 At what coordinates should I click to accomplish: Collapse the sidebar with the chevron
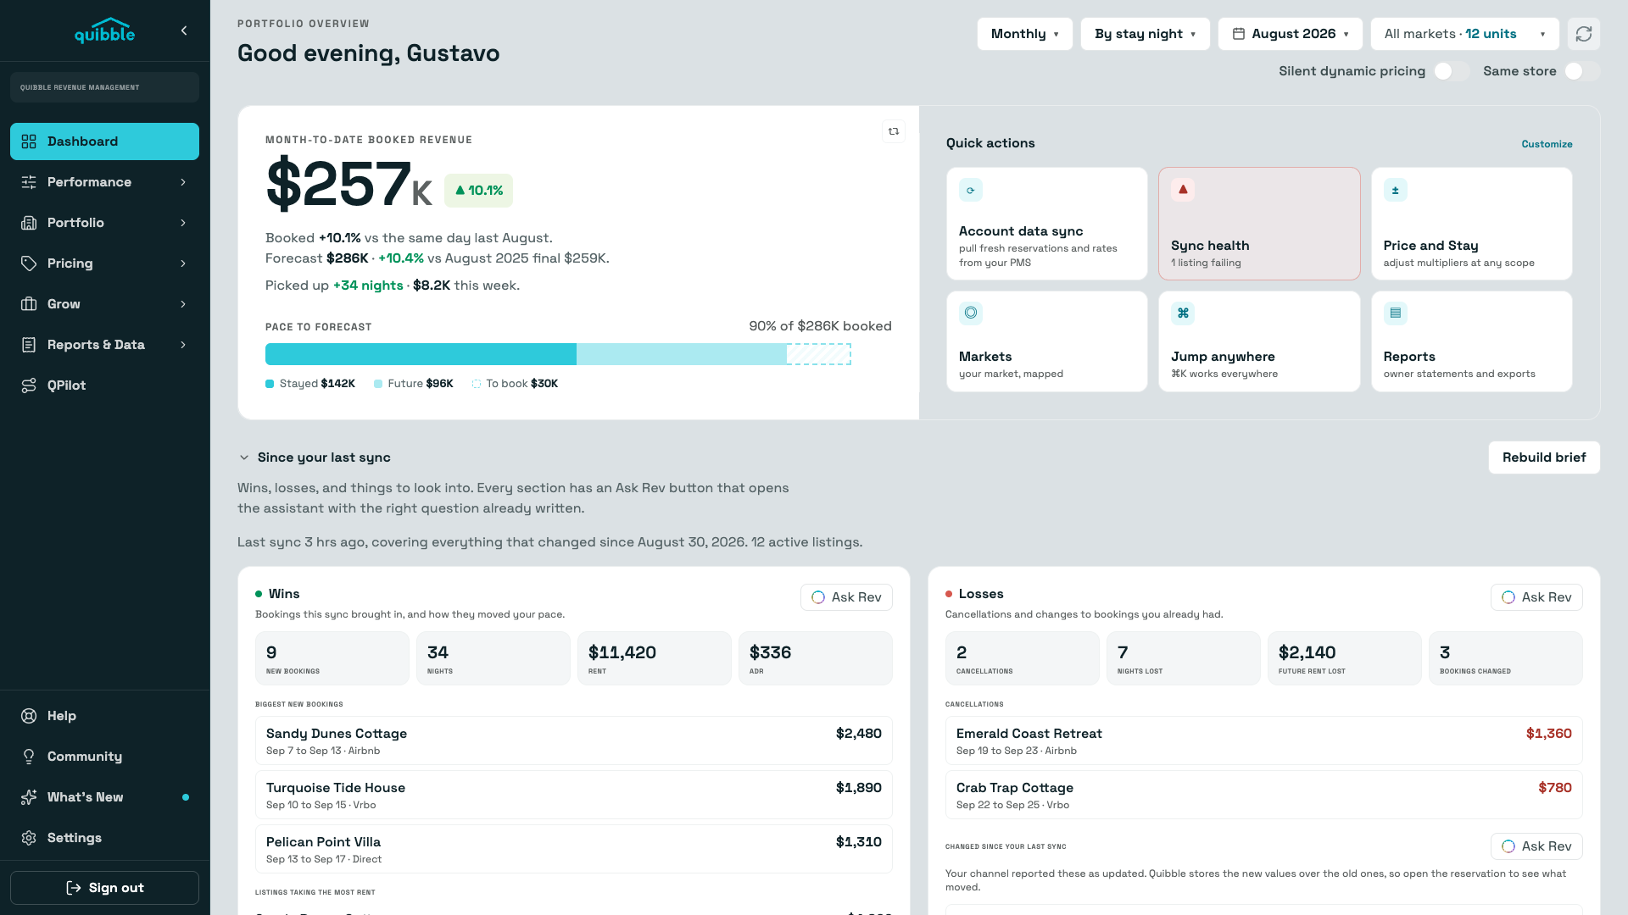(x=184, y=30)
